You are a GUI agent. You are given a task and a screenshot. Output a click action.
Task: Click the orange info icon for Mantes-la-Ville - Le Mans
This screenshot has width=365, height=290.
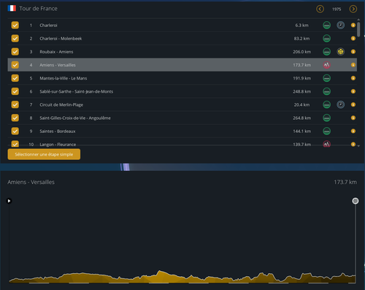point(353,78)
